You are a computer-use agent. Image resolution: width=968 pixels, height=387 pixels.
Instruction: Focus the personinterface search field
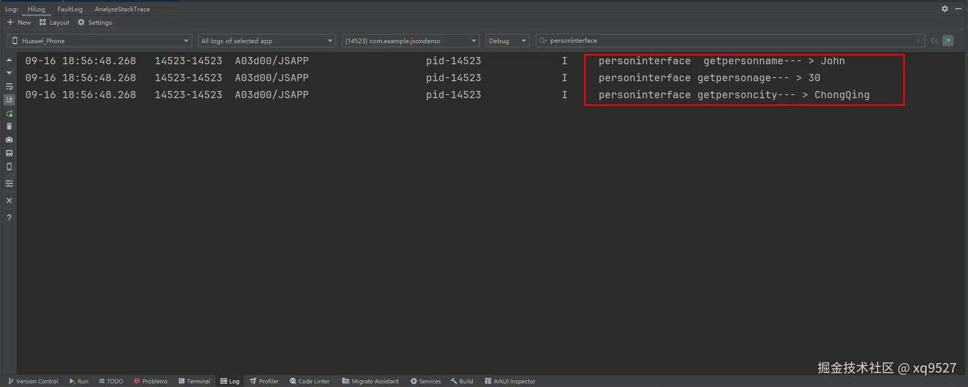click(x=730, y=41)
